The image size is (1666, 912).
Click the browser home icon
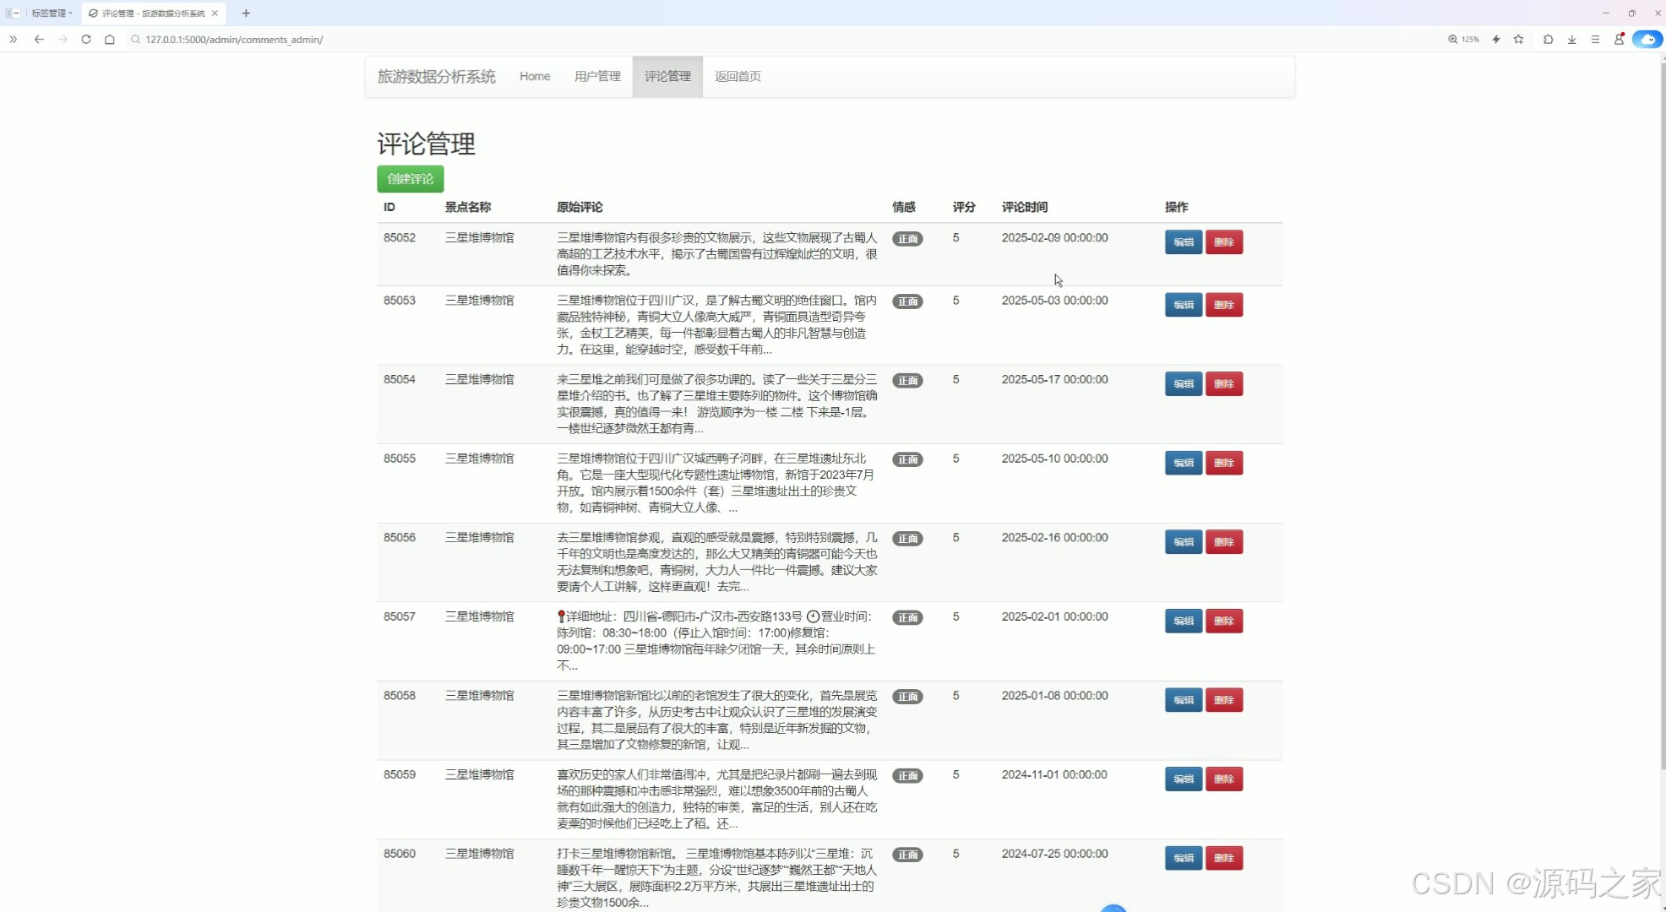[x=110, y=39]
